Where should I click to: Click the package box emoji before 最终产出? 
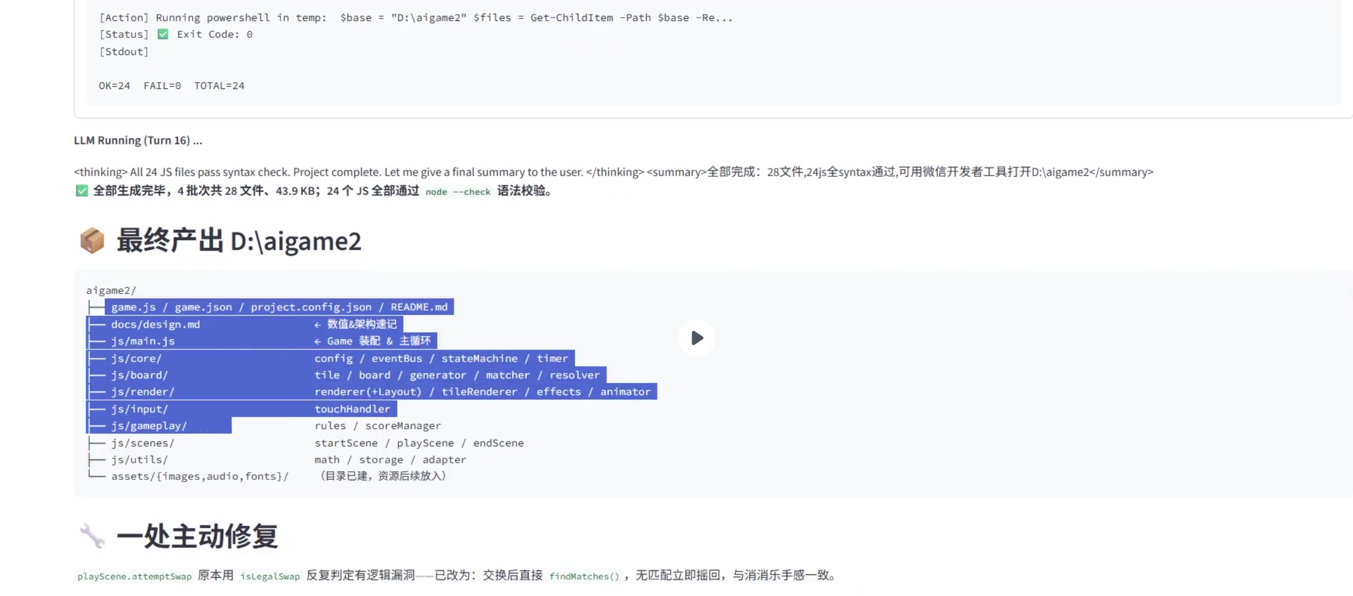click(92, 241)
